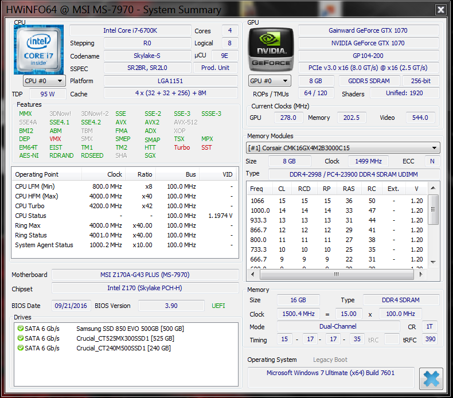Click the SR2BR, SR2L0 SSPEC field
Screen dimensions: 453x398
147,68
